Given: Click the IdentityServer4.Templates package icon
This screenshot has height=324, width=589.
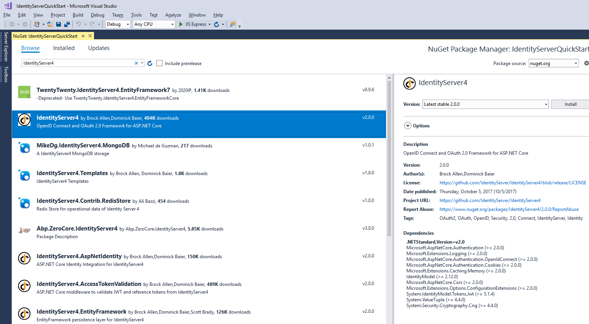Looking at the screenshot, I should click(x=24, y=175).
